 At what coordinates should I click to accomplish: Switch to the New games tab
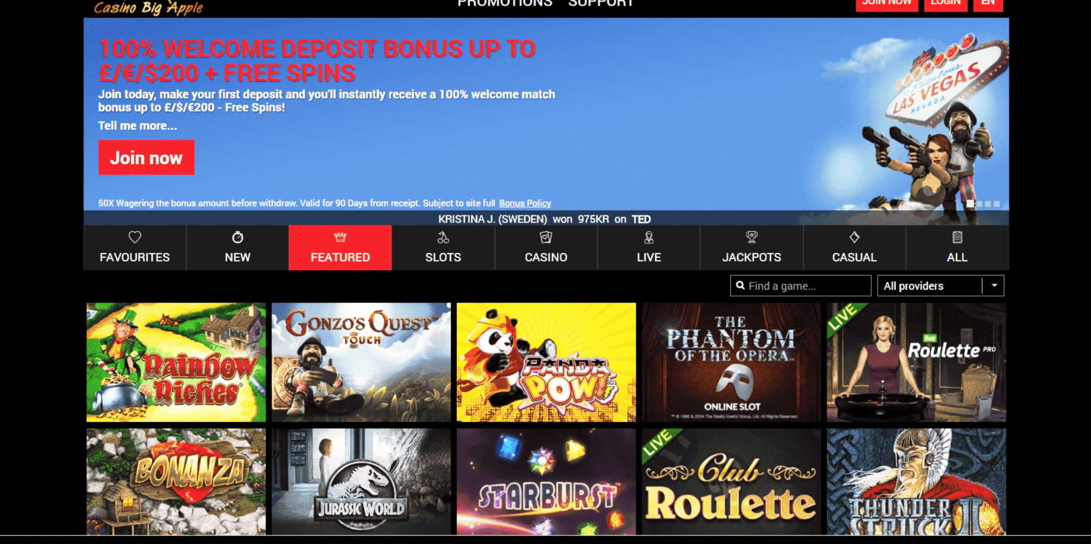click(237, 248)
